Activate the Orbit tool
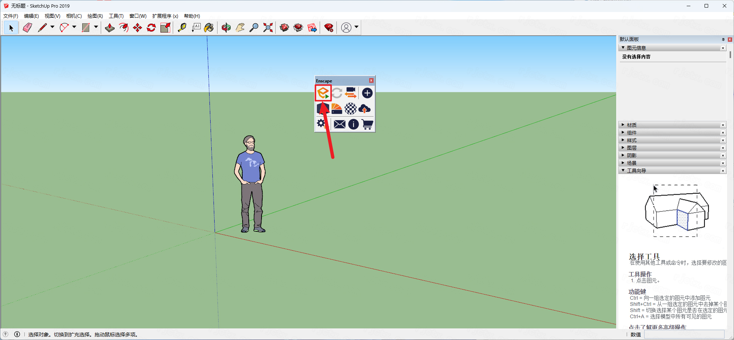This screenshot has width=734, height=340. coord(226,28)
